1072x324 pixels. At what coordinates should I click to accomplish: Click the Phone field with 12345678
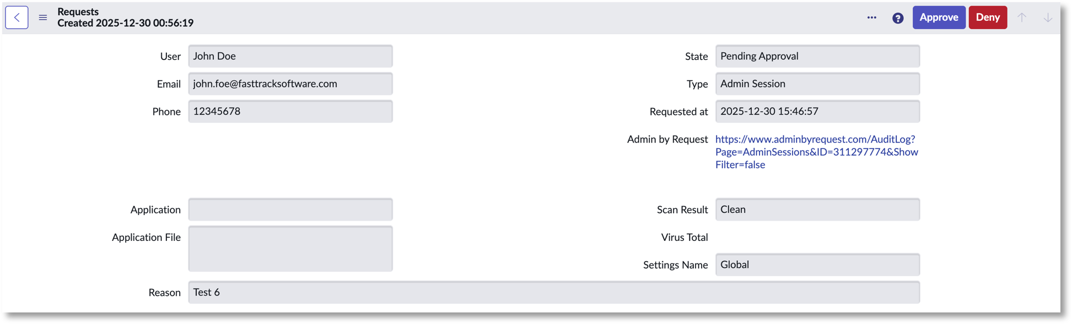click(290, 111)
